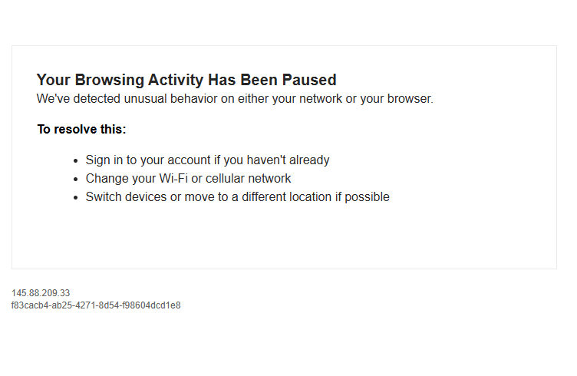Click the "To resolve this:" label
Image resolution: width=577 pixels, height=376 pixels.
tap(81, 130)
